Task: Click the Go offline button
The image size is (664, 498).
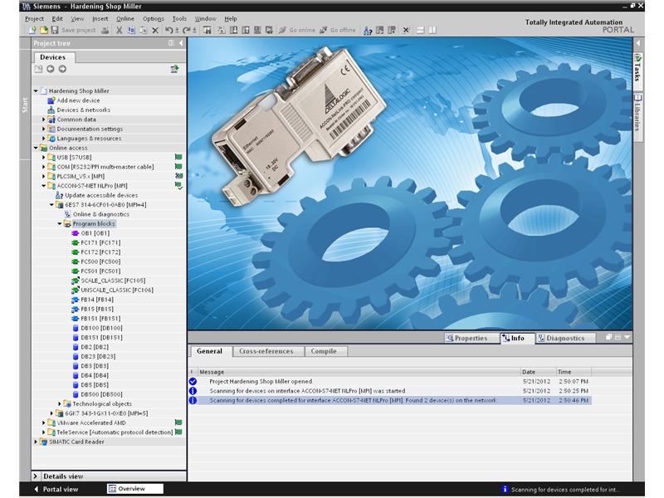Action: click(338, 30)
